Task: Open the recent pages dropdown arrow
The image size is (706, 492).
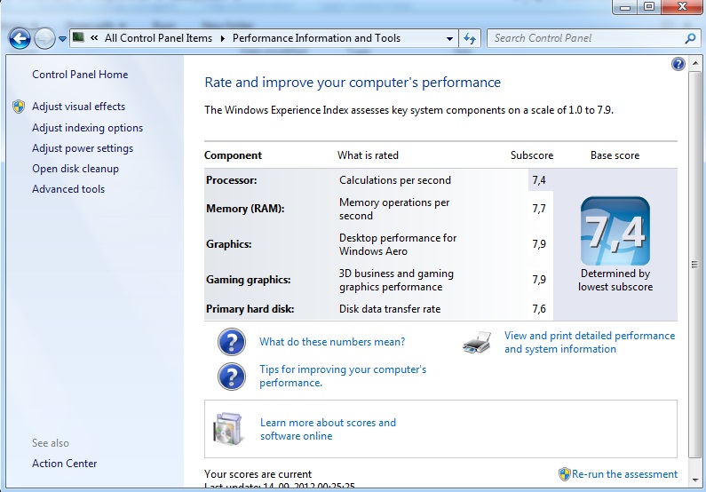Action: coord(62,39)
